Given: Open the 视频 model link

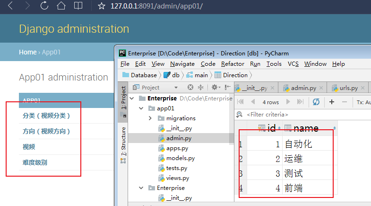Looking at the screenshot, I should [x=29, y=147].
